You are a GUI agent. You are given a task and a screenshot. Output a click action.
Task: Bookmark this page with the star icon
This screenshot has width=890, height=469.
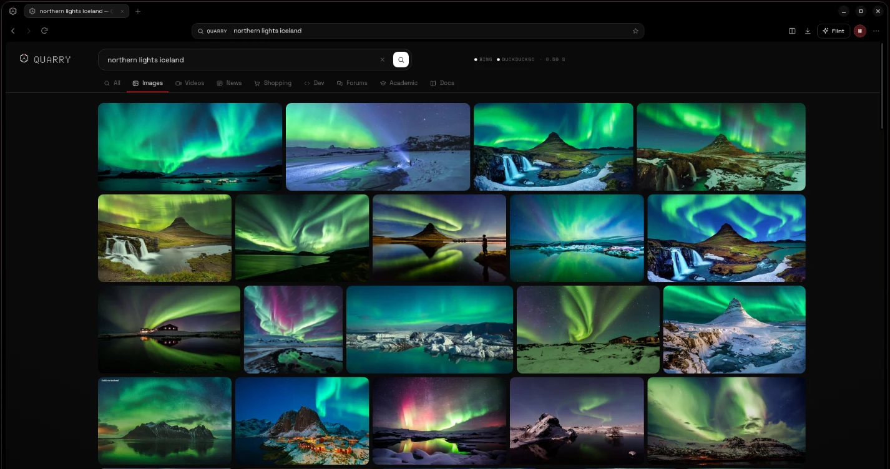click(x=635, y=31)
